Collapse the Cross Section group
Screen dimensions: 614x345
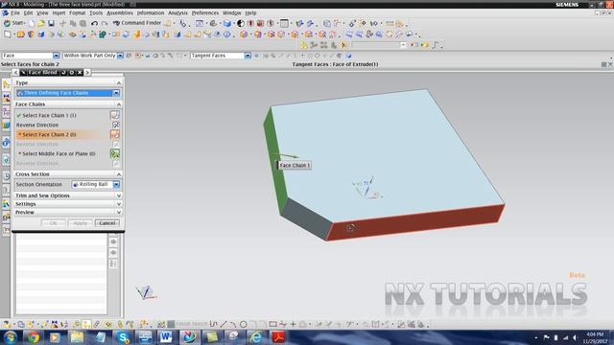(119, 174)
